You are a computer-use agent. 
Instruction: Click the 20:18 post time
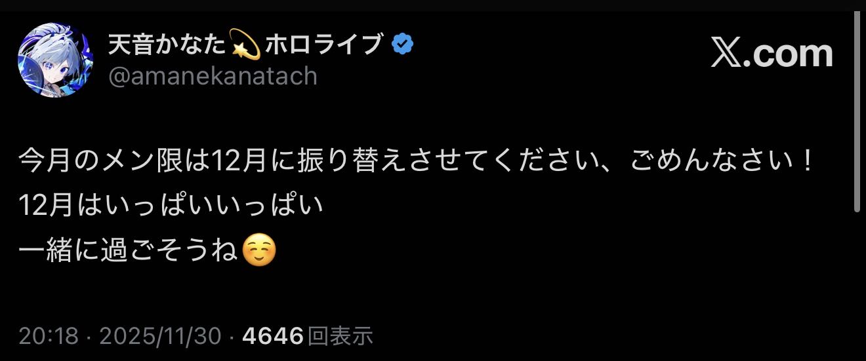pos(50,337)
